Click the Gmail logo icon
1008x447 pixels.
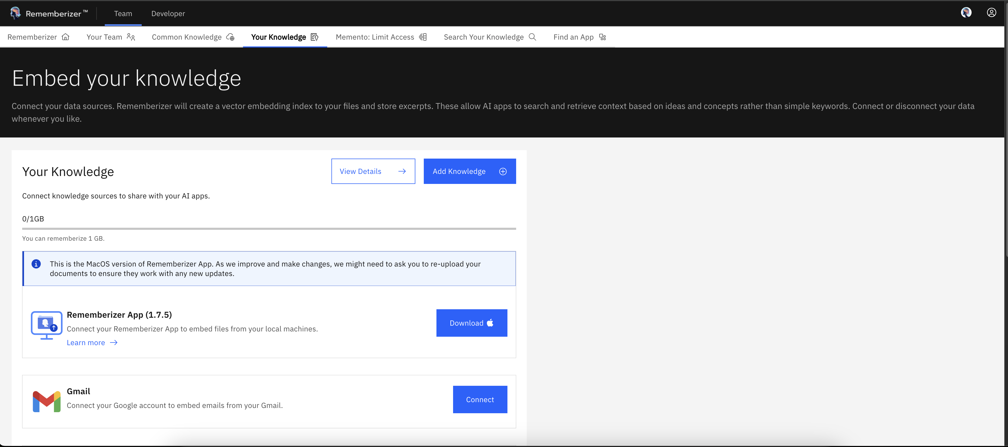(46, 401)
